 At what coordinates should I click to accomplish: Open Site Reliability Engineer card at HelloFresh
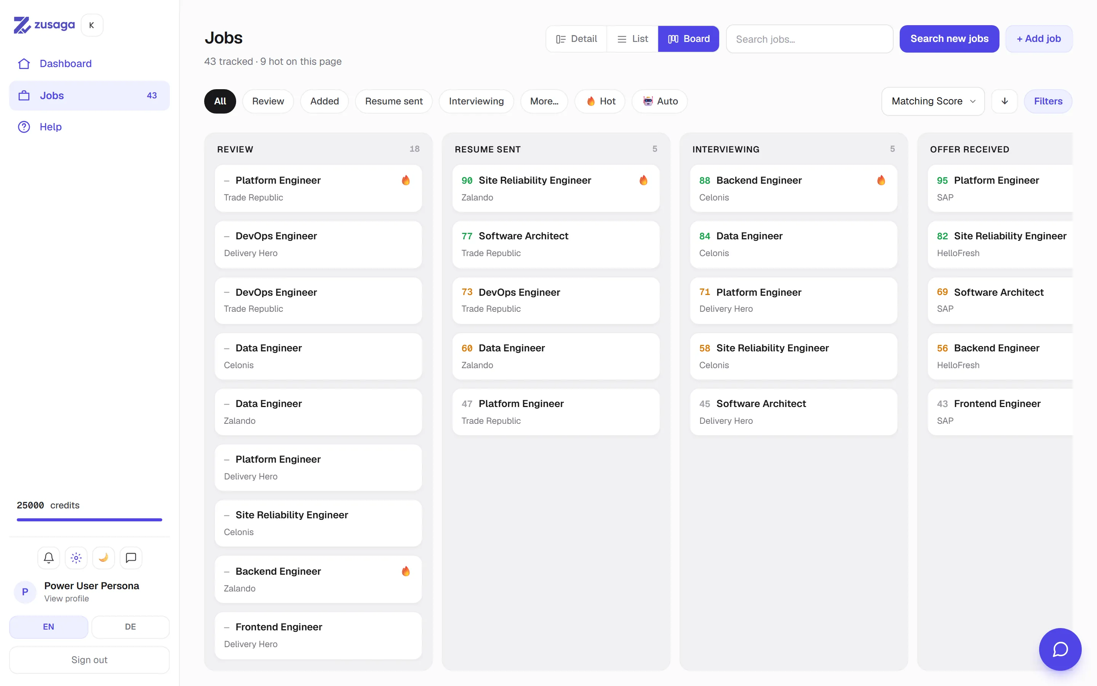(1000, 245)
